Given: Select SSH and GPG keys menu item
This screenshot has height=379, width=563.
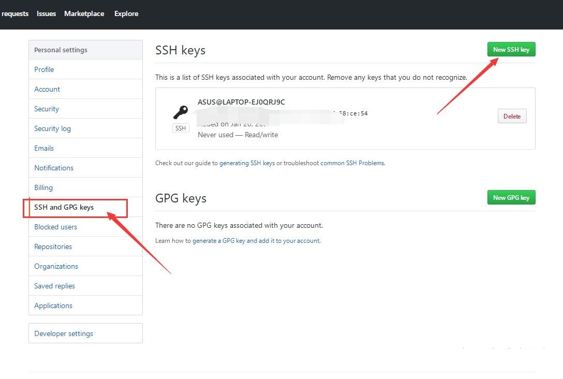Looking at the screenshot, I should click(x=64, y=207).
